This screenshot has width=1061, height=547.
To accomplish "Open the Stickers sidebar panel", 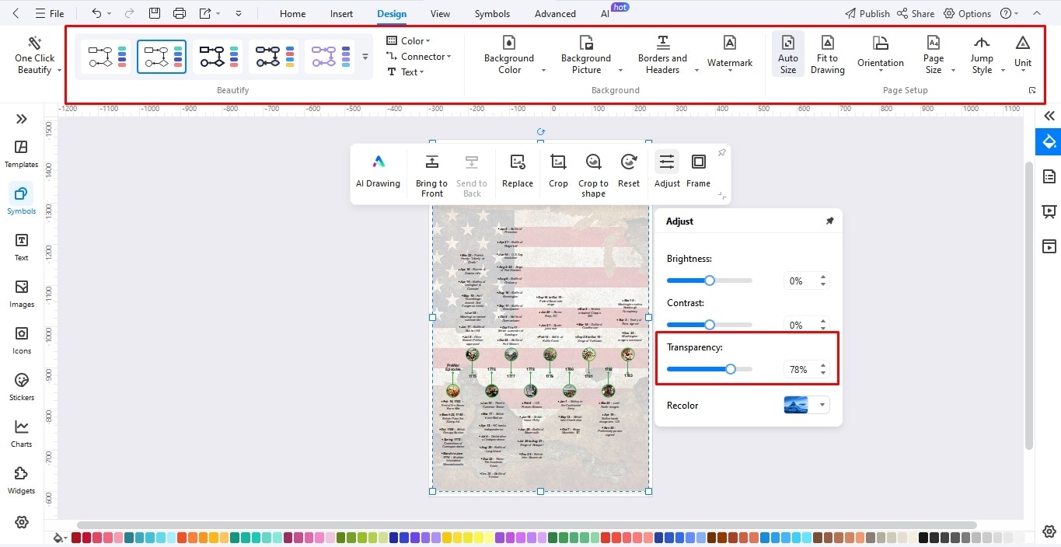I will [x=21, y=387].
